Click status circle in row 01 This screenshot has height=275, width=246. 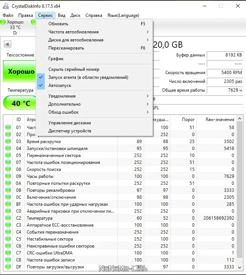[x=8, y=128]
